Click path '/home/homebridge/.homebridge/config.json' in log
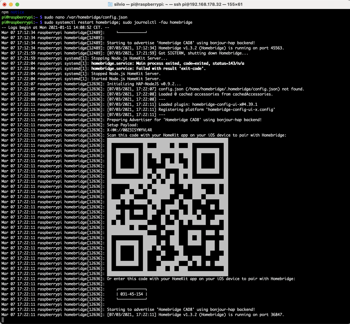This screenshot has height=324, width=350. pos(233,89)
